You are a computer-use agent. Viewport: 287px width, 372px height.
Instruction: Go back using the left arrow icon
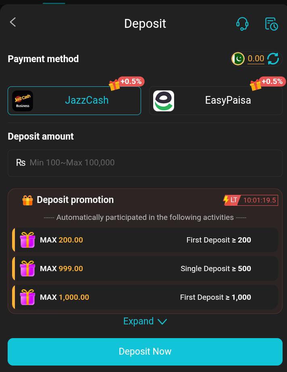[x=13, y=22]
